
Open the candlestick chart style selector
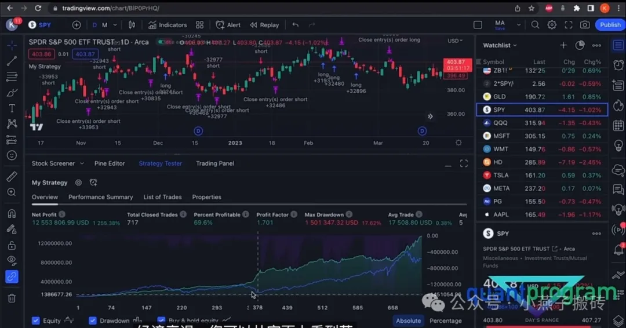pyautogui.click(x=132, y=25)
